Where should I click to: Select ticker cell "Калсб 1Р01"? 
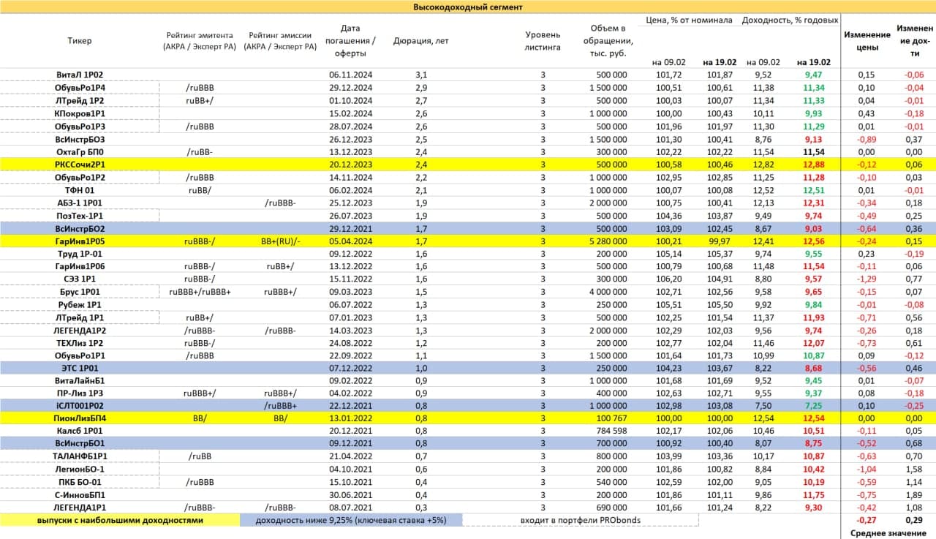coord(80,431)
